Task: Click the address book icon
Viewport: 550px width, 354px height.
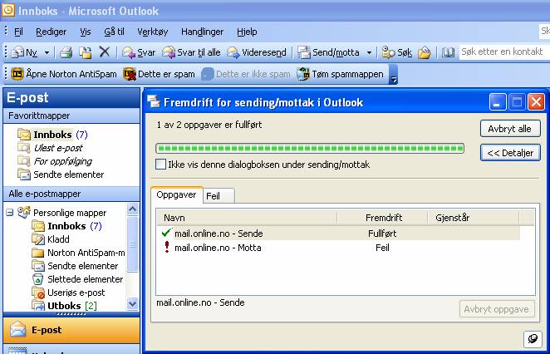Action: point(448,52)
